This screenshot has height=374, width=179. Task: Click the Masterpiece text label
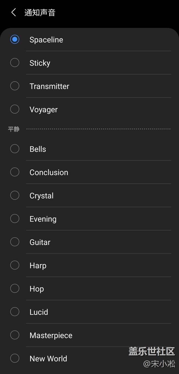tap(51, 335)
